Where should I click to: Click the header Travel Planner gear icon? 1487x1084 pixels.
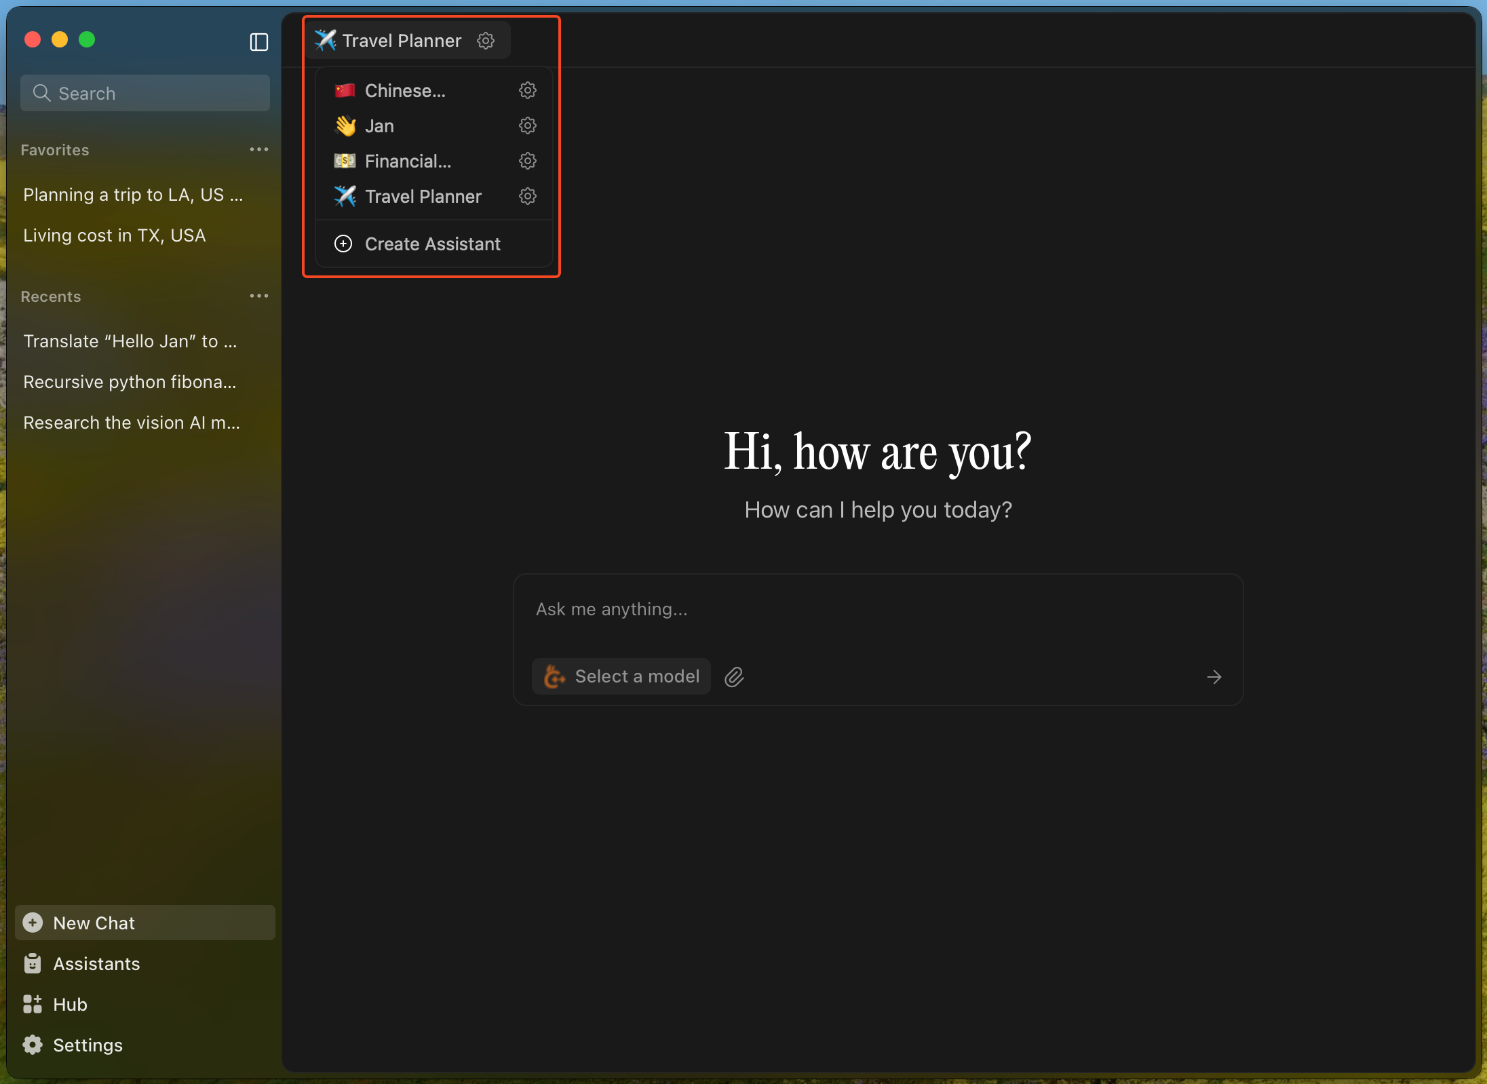(x=486, y=41)
